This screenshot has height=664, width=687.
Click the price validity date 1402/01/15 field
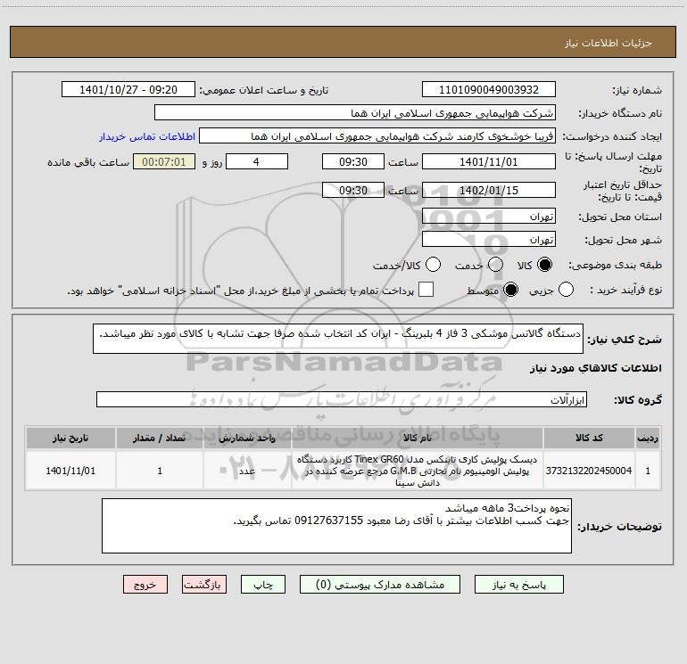[489, 190]
